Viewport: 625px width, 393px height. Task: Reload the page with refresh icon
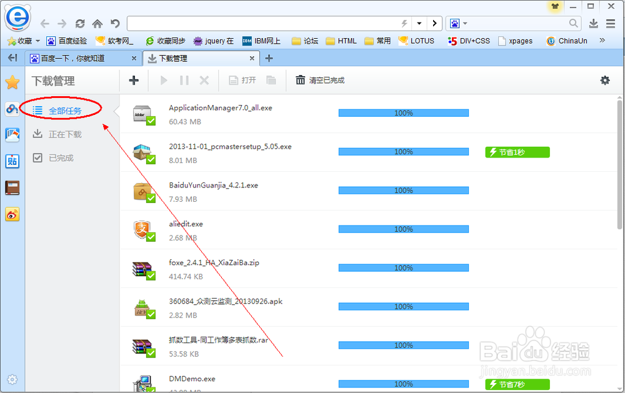point(80,24)
